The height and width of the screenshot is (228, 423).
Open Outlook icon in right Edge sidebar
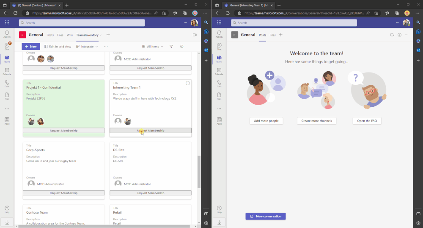(418, 50)
